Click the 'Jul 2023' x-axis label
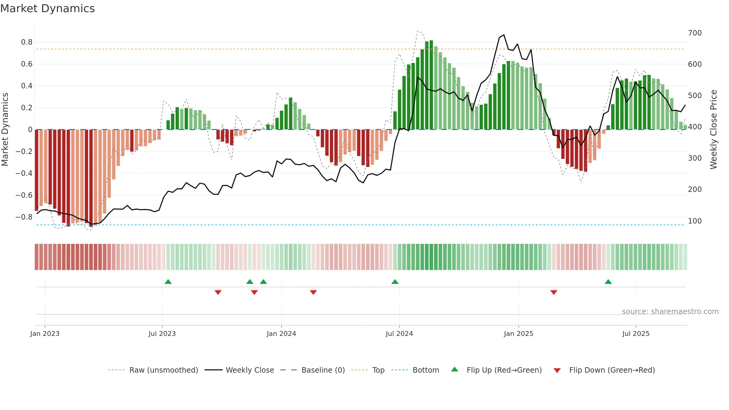Image resolution: width=729 pixels, height=410 pixels. pyautogui.click(x=162, y=333)
